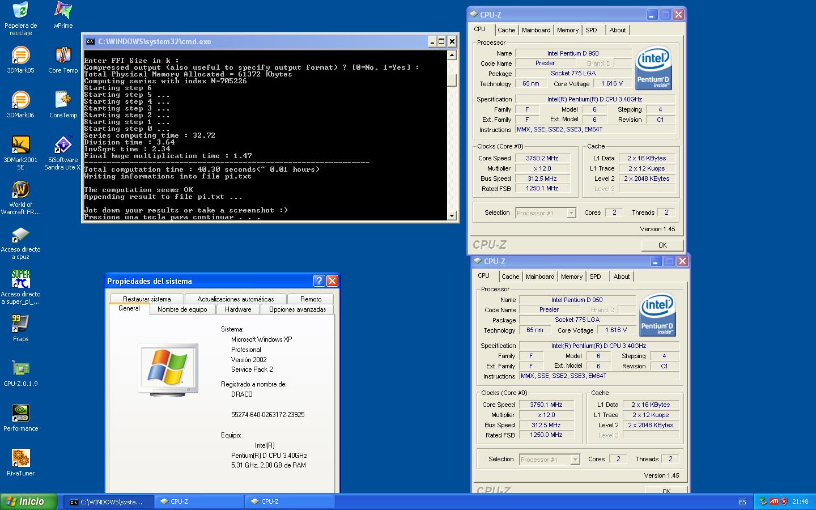
Task: Open the Acceso directo a cpuz icon
Action: point(21,235)
